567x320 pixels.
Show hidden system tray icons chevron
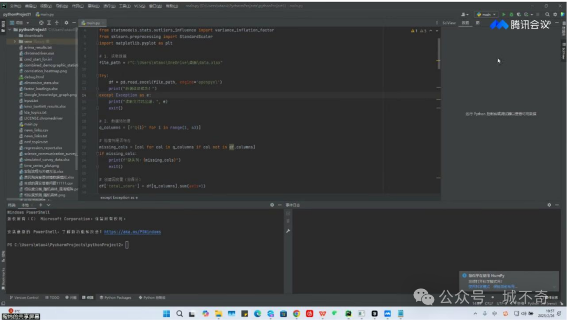(x=475, y=314)
